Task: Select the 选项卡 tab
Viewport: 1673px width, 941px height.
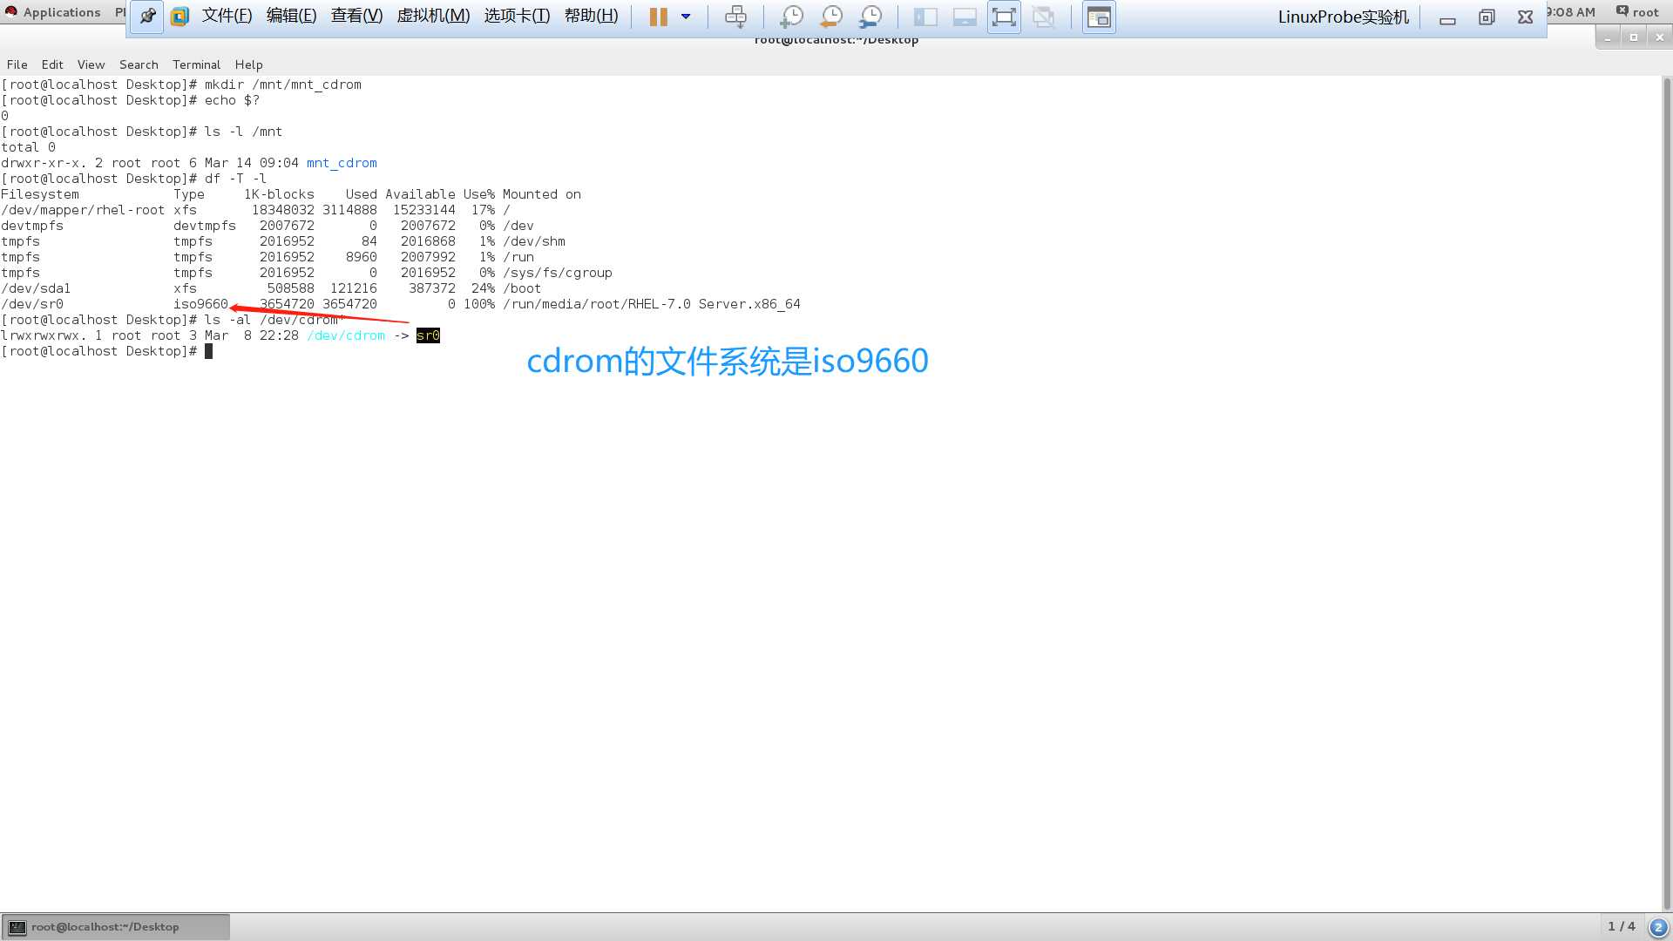Action: 516,16
